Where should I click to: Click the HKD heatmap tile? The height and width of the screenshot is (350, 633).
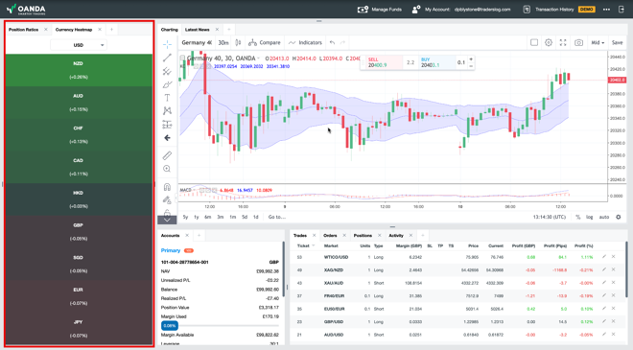click(x=79, y=199)
